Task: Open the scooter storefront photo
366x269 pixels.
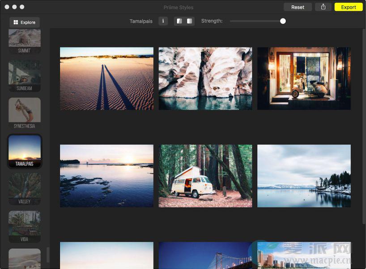Action: tap(304, 78)
